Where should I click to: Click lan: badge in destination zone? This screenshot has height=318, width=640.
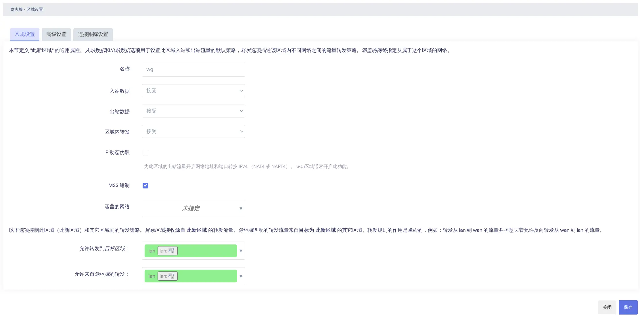coord(163,251)
